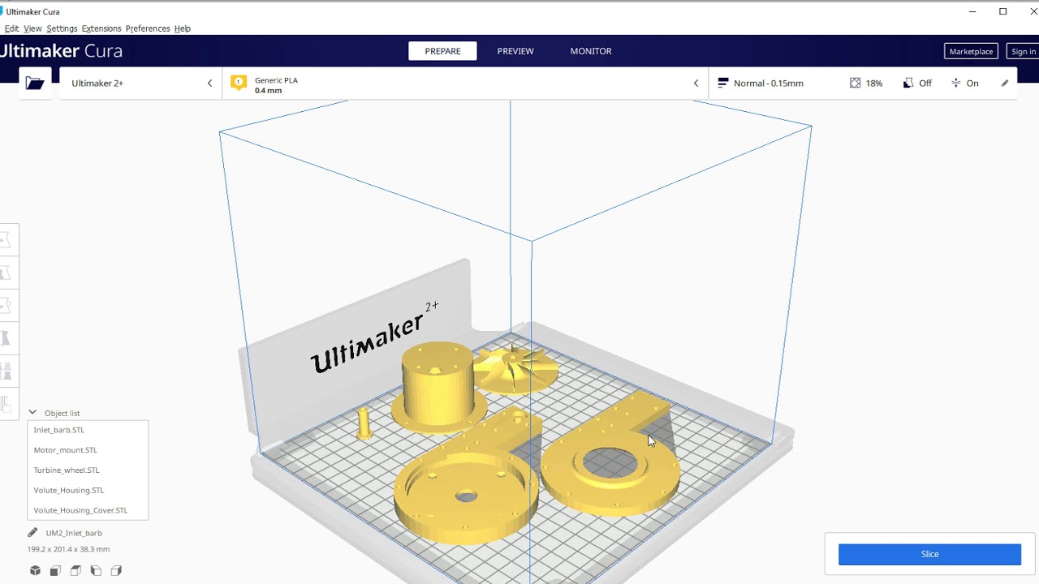Select the turbine wheel model on the bed

pos(517,370)
